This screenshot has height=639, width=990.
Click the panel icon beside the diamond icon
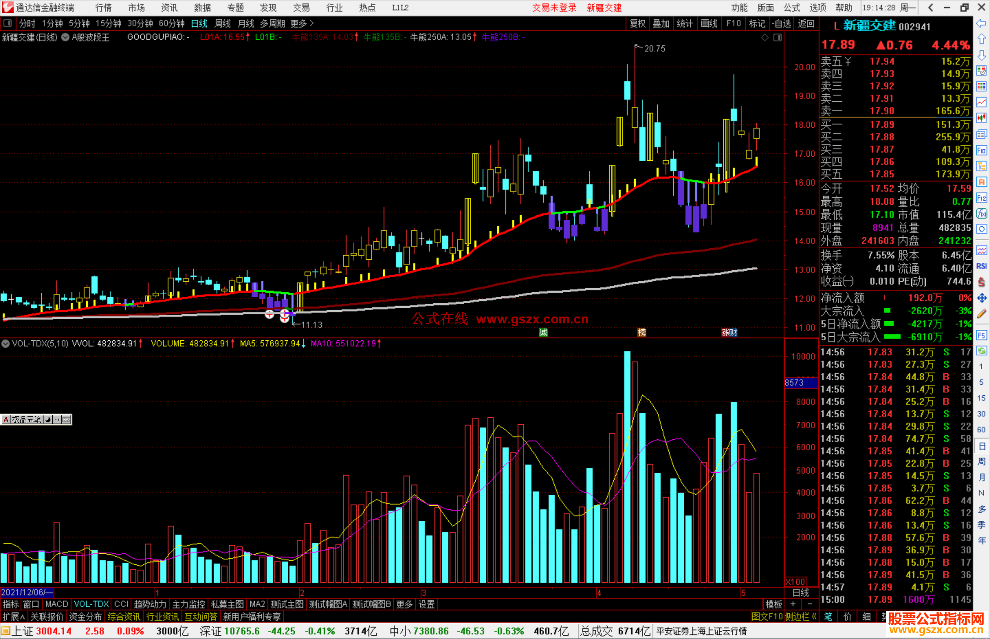(778, 38)
